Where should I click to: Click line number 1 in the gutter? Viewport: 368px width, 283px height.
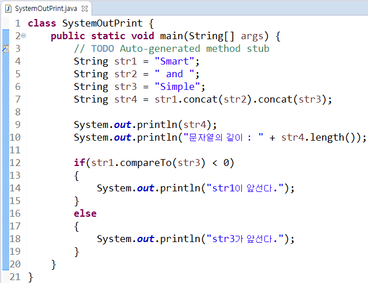(x=17, y=24)
